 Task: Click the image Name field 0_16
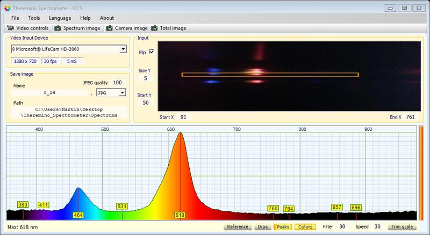(48, 93)
